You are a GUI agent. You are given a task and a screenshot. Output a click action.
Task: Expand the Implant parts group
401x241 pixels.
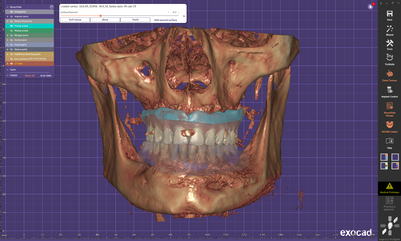click(8, 17)
